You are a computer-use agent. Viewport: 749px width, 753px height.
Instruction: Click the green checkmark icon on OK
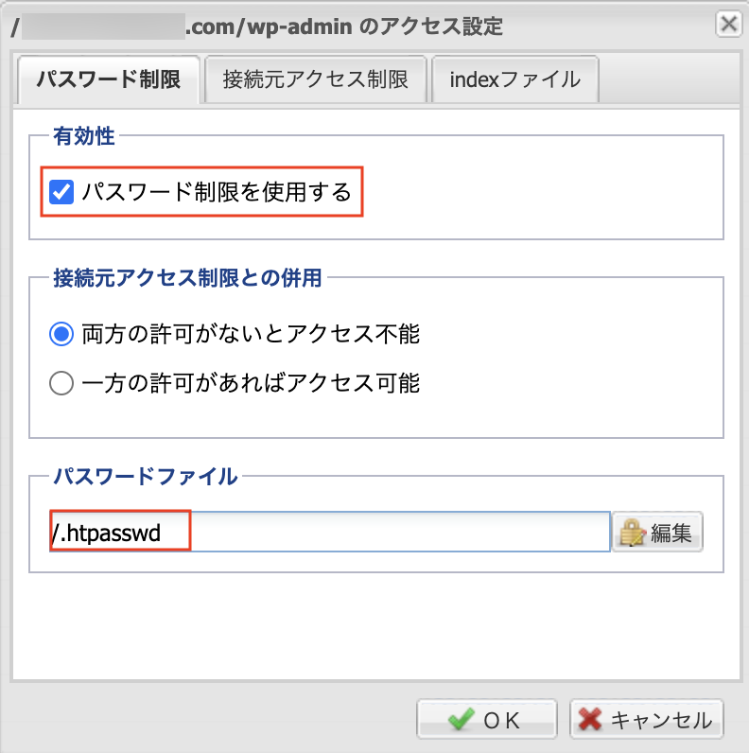462,720
